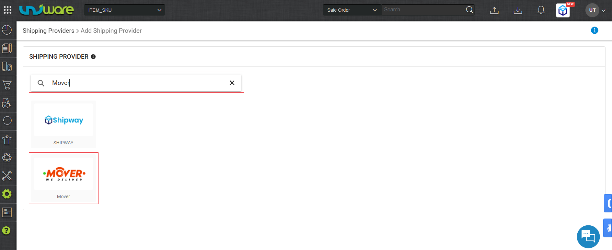
Task: Open the forklift sidebar icon
Action: click(x=7, y=103)
